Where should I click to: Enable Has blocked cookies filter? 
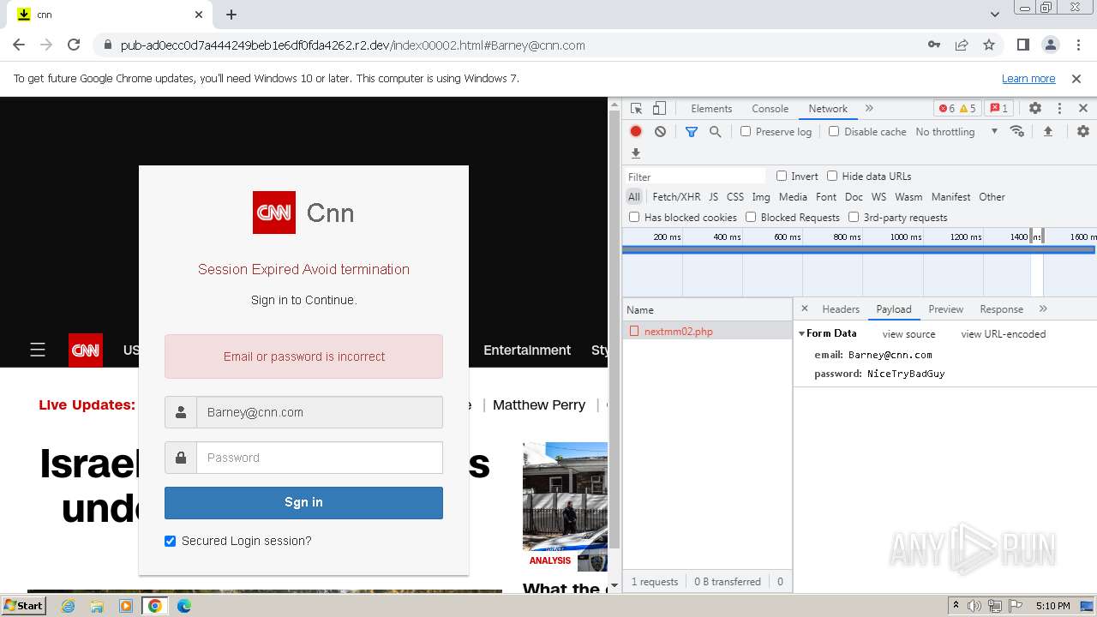pyautogui.click(x=634, y=217)
